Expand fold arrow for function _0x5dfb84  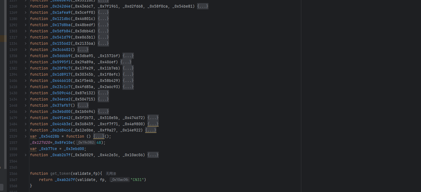[x=25, y=31]
